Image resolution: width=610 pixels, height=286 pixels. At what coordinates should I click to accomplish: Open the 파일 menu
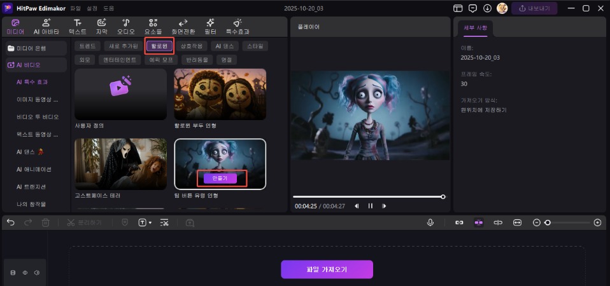[76, 8]
